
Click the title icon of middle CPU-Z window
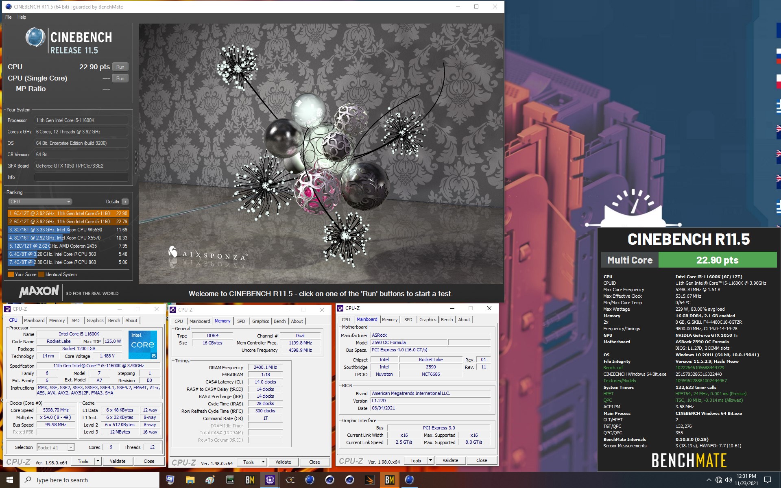click(x=173, y=310)
